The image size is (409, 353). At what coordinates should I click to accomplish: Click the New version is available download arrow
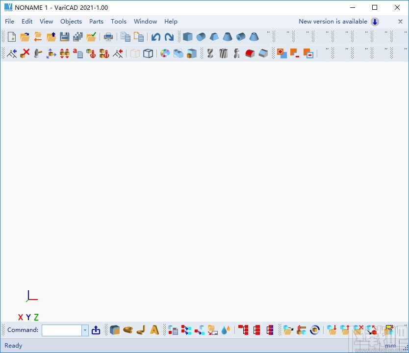point(375,22)
